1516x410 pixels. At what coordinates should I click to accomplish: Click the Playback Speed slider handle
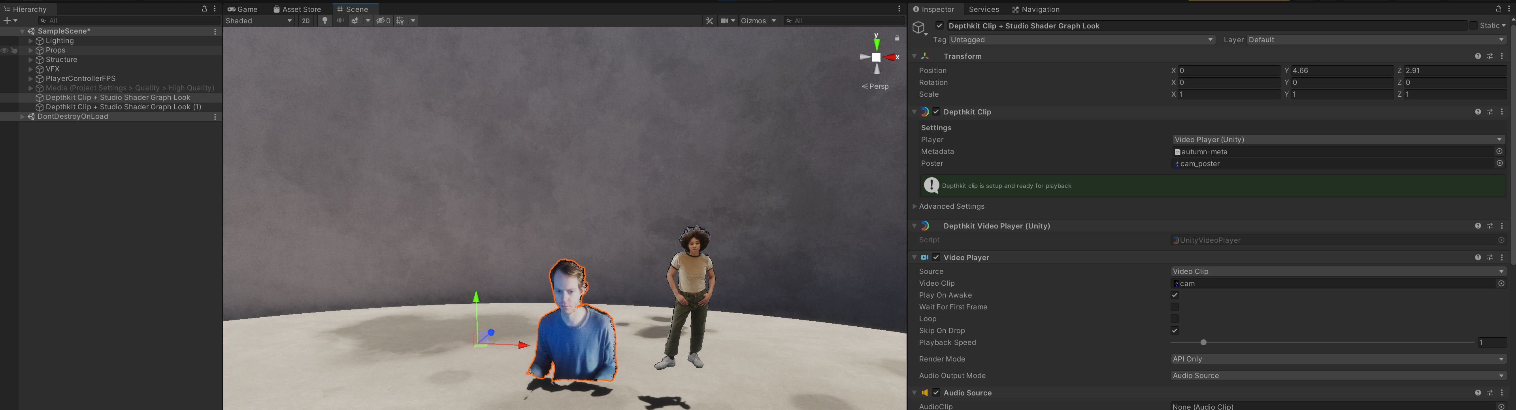1203,343
